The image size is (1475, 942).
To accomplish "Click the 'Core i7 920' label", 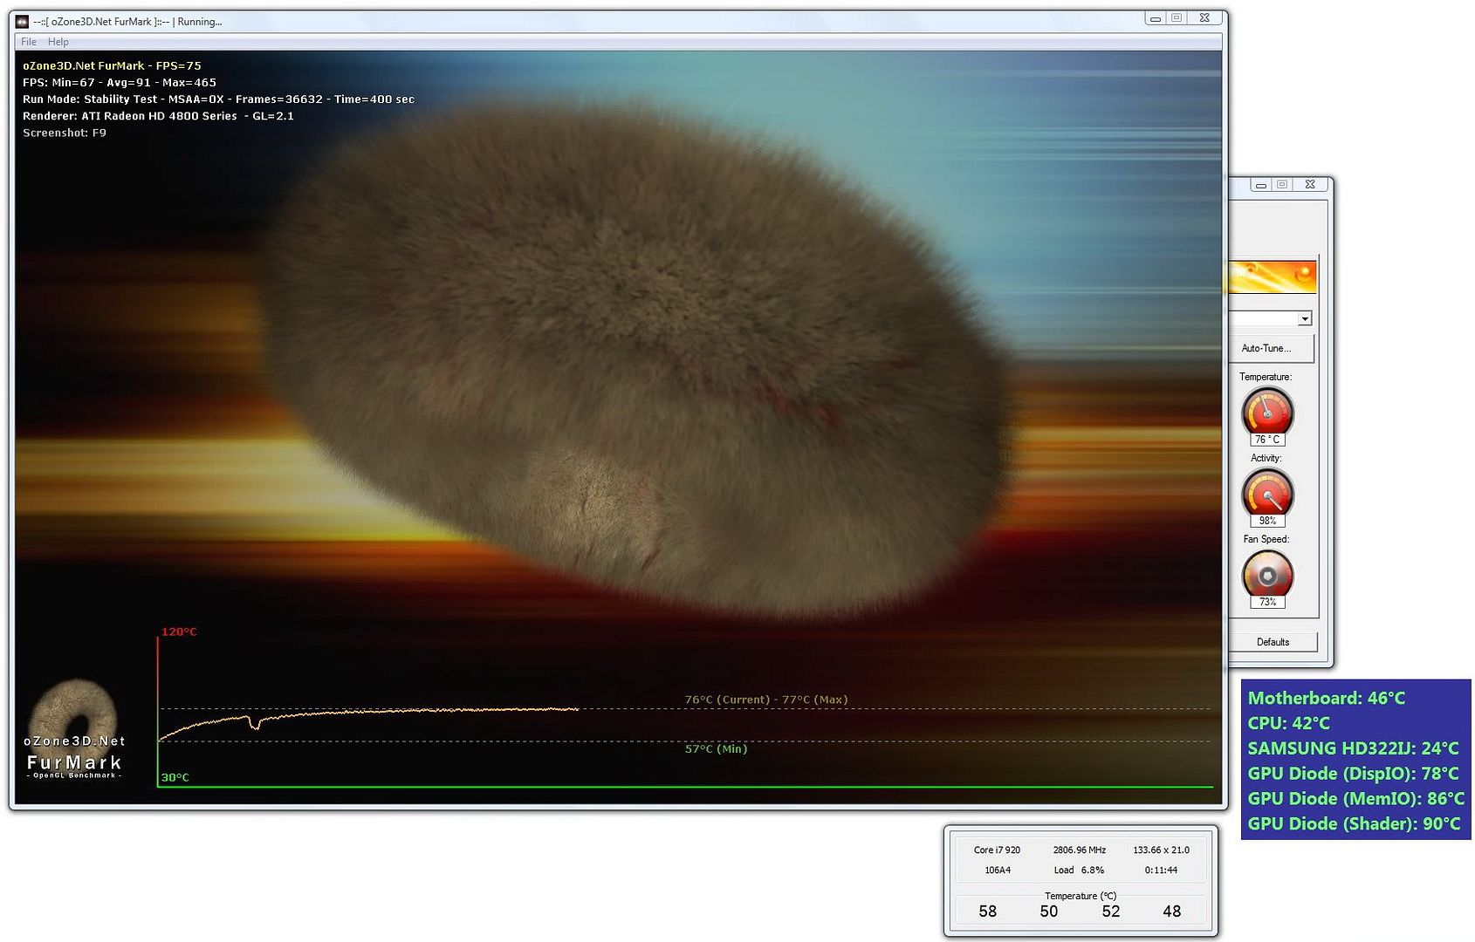I will (997, 850).
